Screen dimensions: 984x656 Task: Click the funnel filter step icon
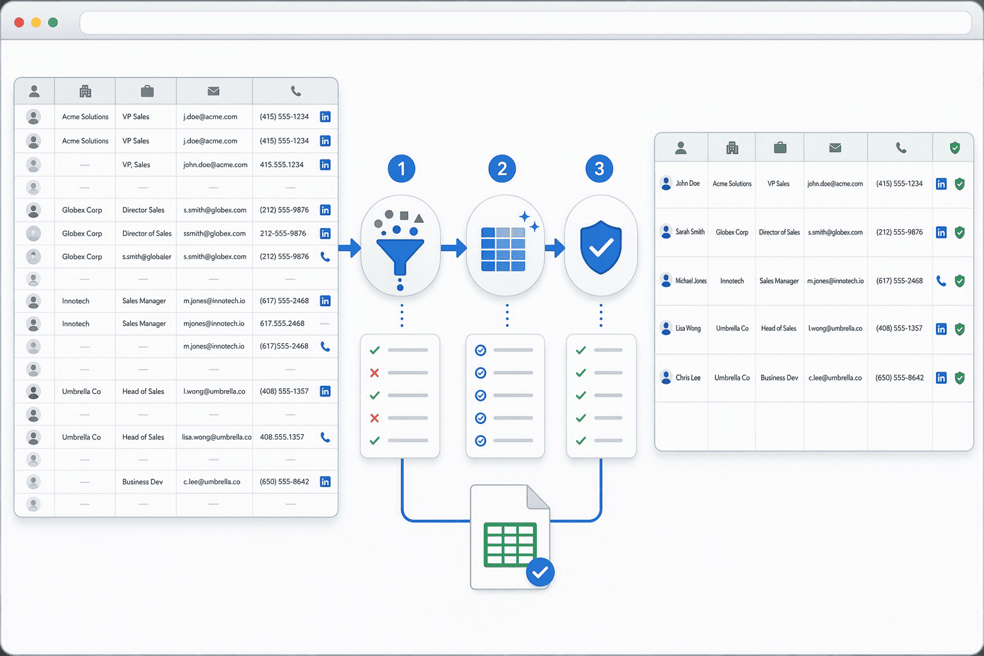pos(400,245)
